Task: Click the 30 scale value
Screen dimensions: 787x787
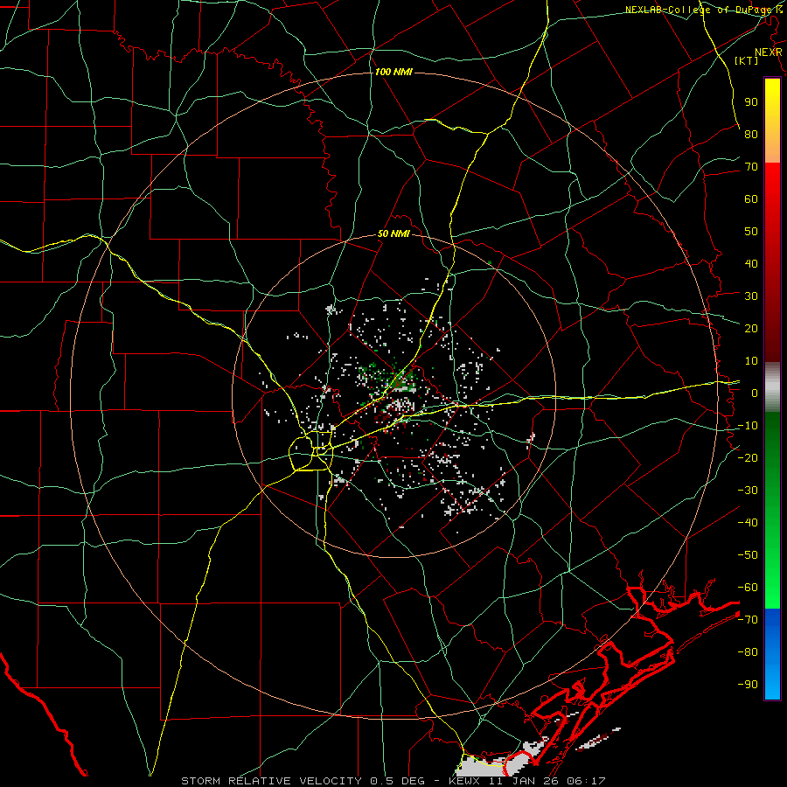Action: (x=751, y=296)
